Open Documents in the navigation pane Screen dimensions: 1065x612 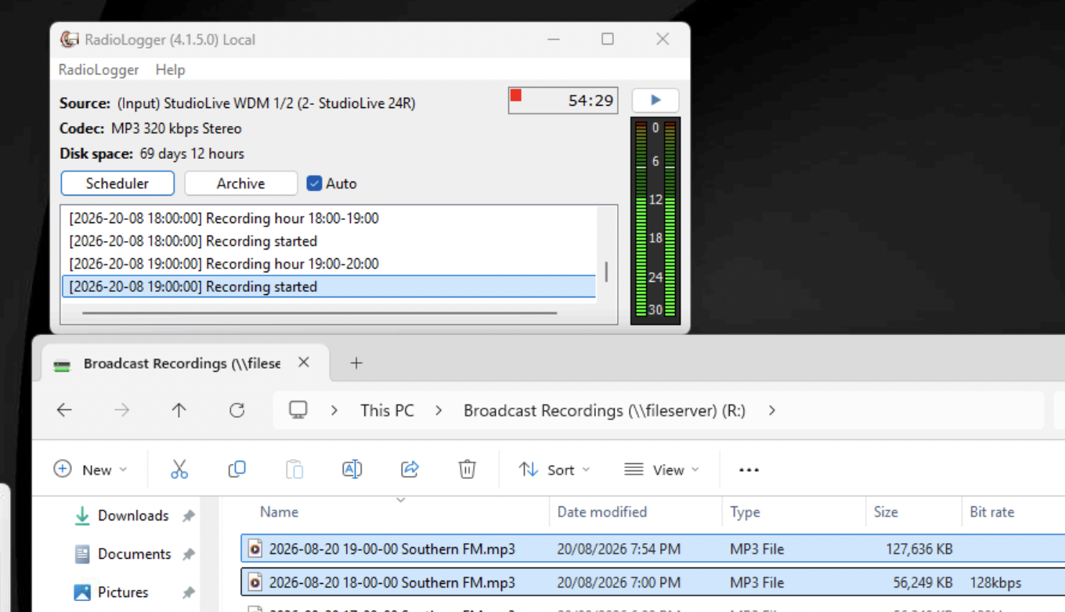pyautogui.click(x=134, y=554)
